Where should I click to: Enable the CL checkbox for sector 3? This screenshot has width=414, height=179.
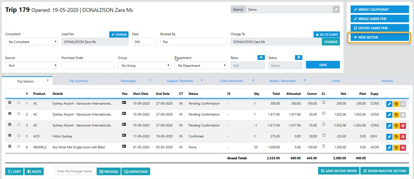pyautogui.click(x=323, y=125)
